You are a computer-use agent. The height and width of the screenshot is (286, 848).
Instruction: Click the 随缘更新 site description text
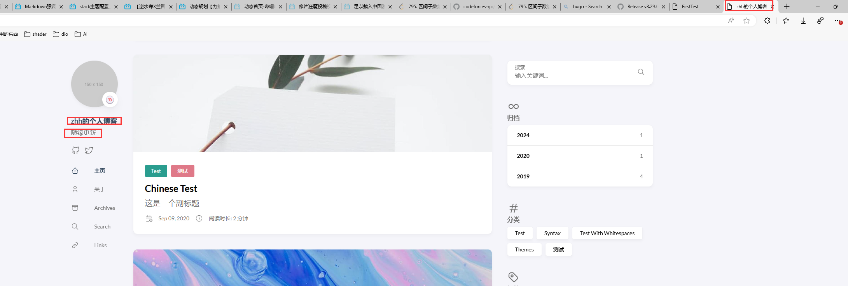click(x=83, y=133)
